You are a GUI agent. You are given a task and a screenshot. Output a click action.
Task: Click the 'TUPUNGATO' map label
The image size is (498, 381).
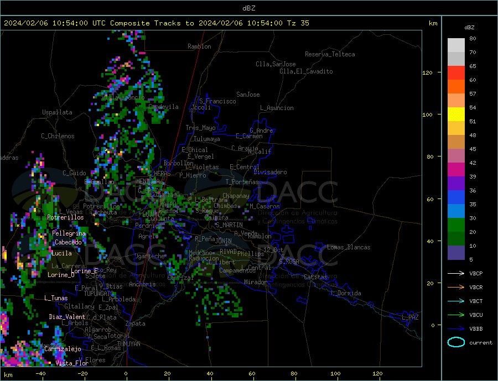99,294
